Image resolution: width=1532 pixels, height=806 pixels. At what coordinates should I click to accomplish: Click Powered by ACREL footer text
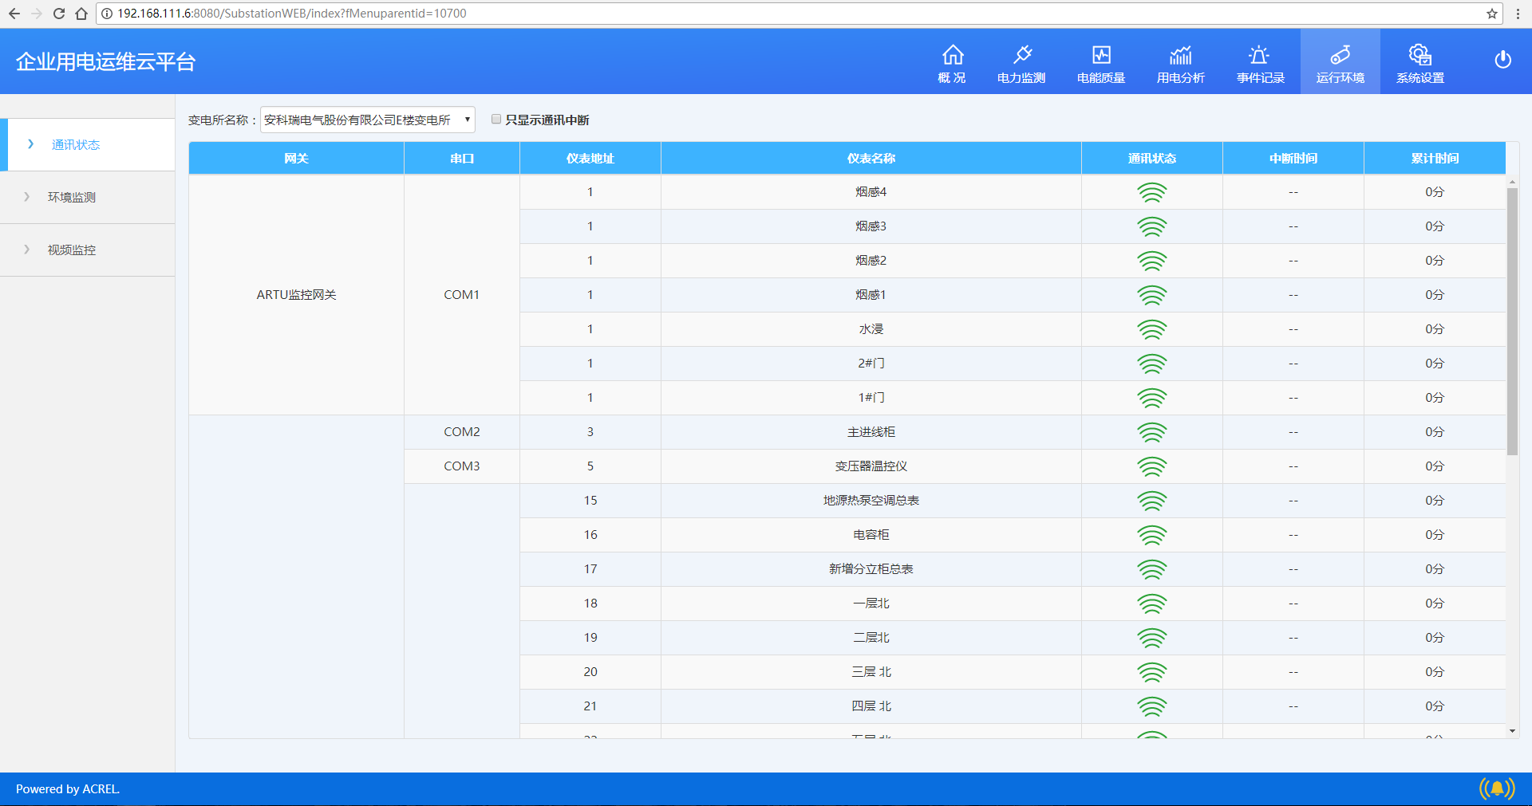(68, 789)
